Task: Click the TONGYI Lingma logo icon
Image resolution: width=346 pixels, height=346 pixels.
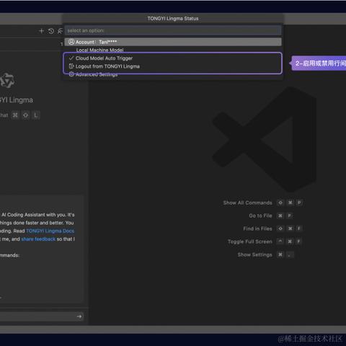Action: (6, 81)
